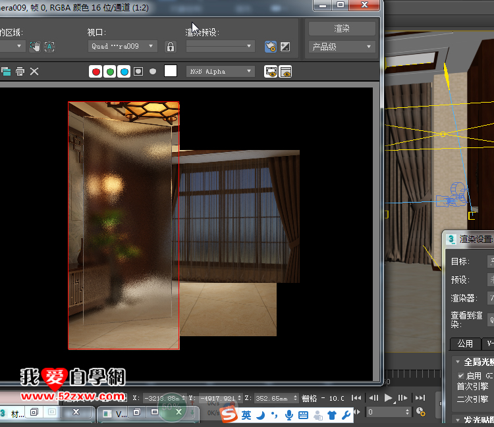The height and width of the screenshot is (427, 494).
Task: Click the edit region hand icon
Action: (x=35, y=47)
